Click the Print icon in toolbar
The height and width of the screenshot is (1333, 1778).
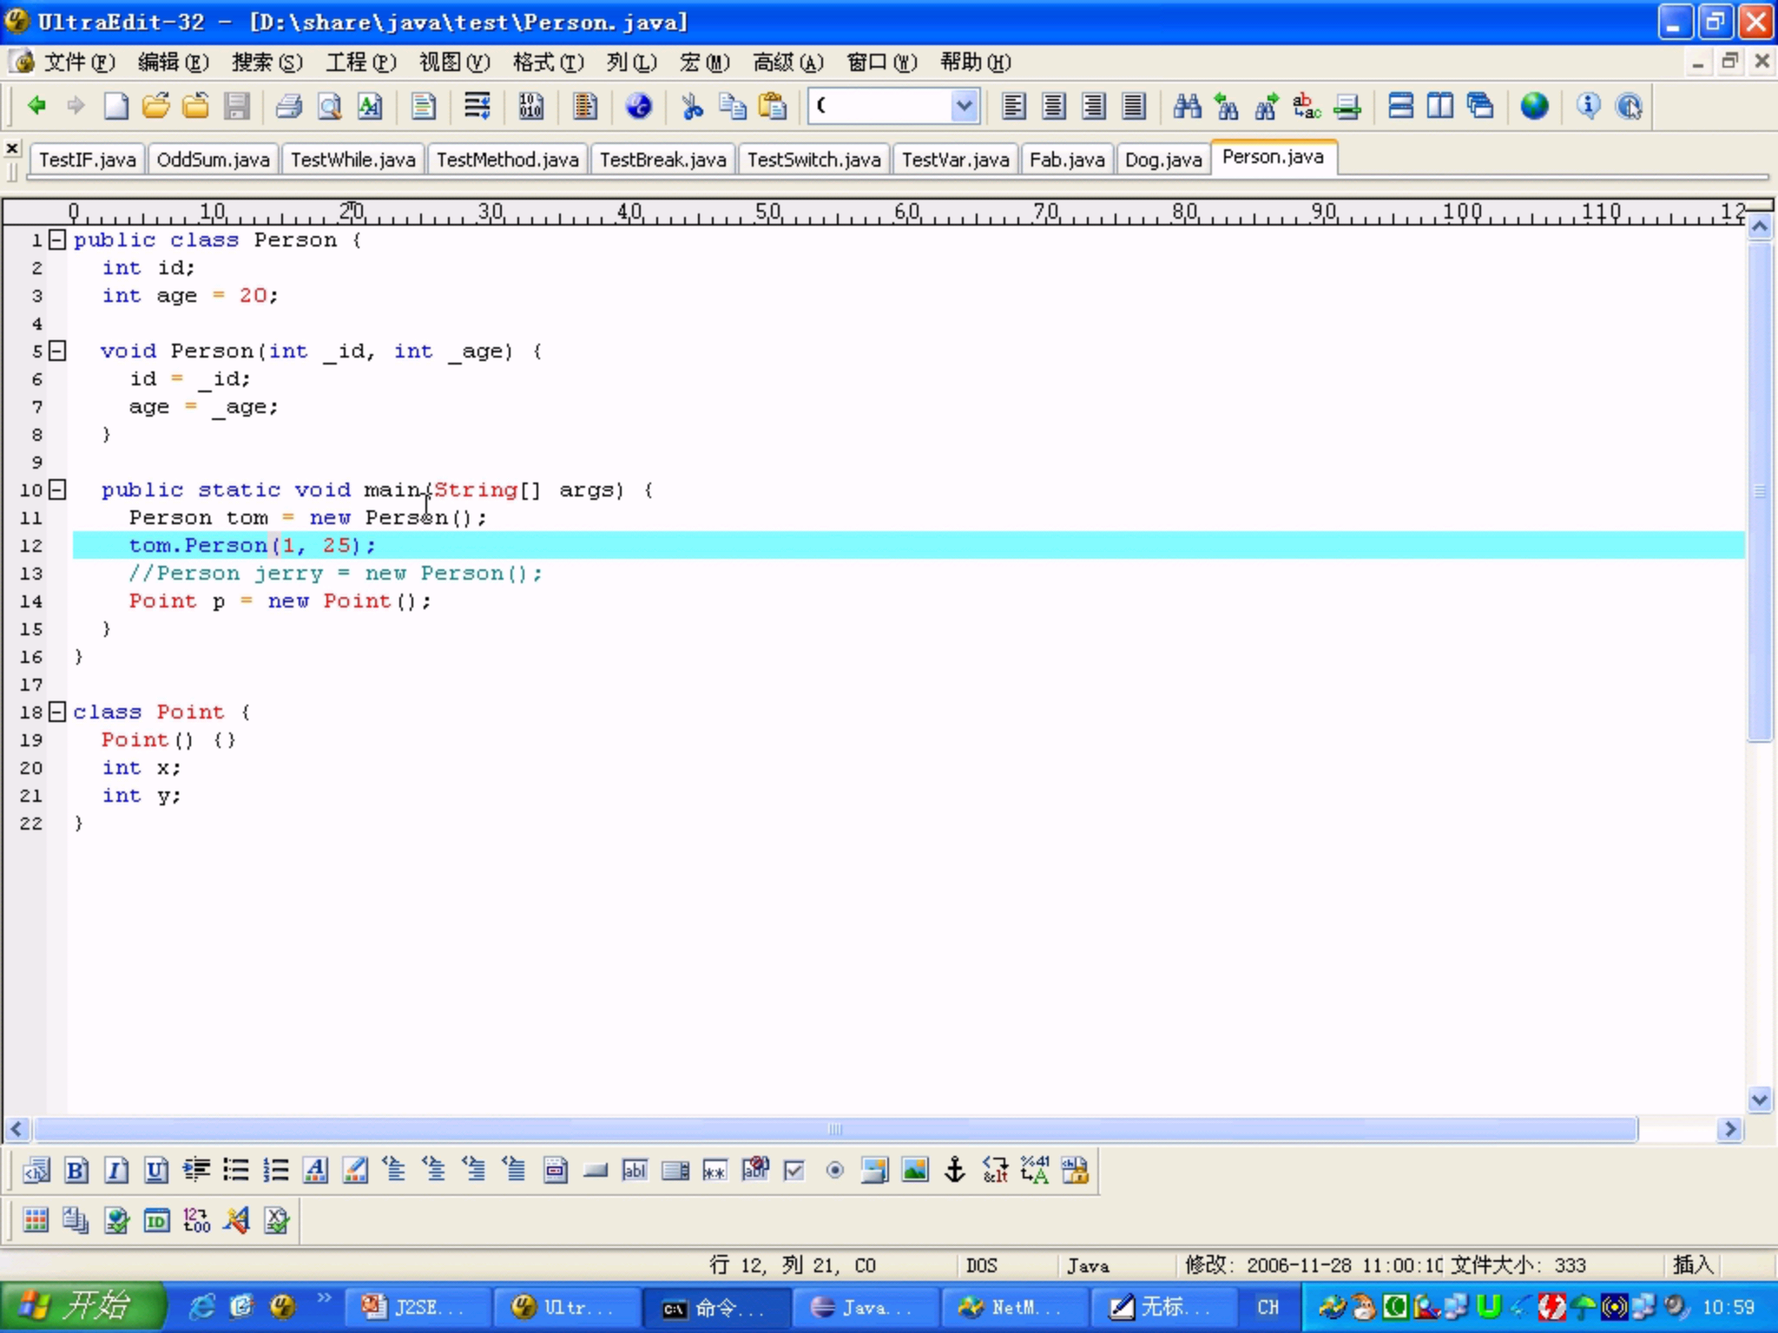tap(288, 107)
